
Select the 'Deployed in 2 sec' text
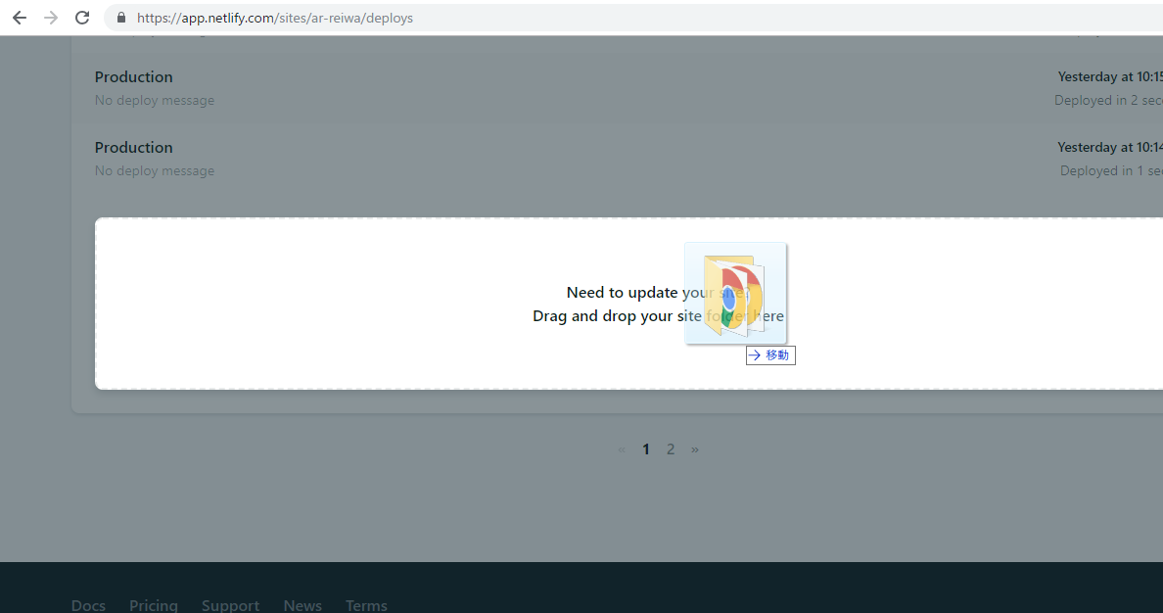[x=1108, y=100]
